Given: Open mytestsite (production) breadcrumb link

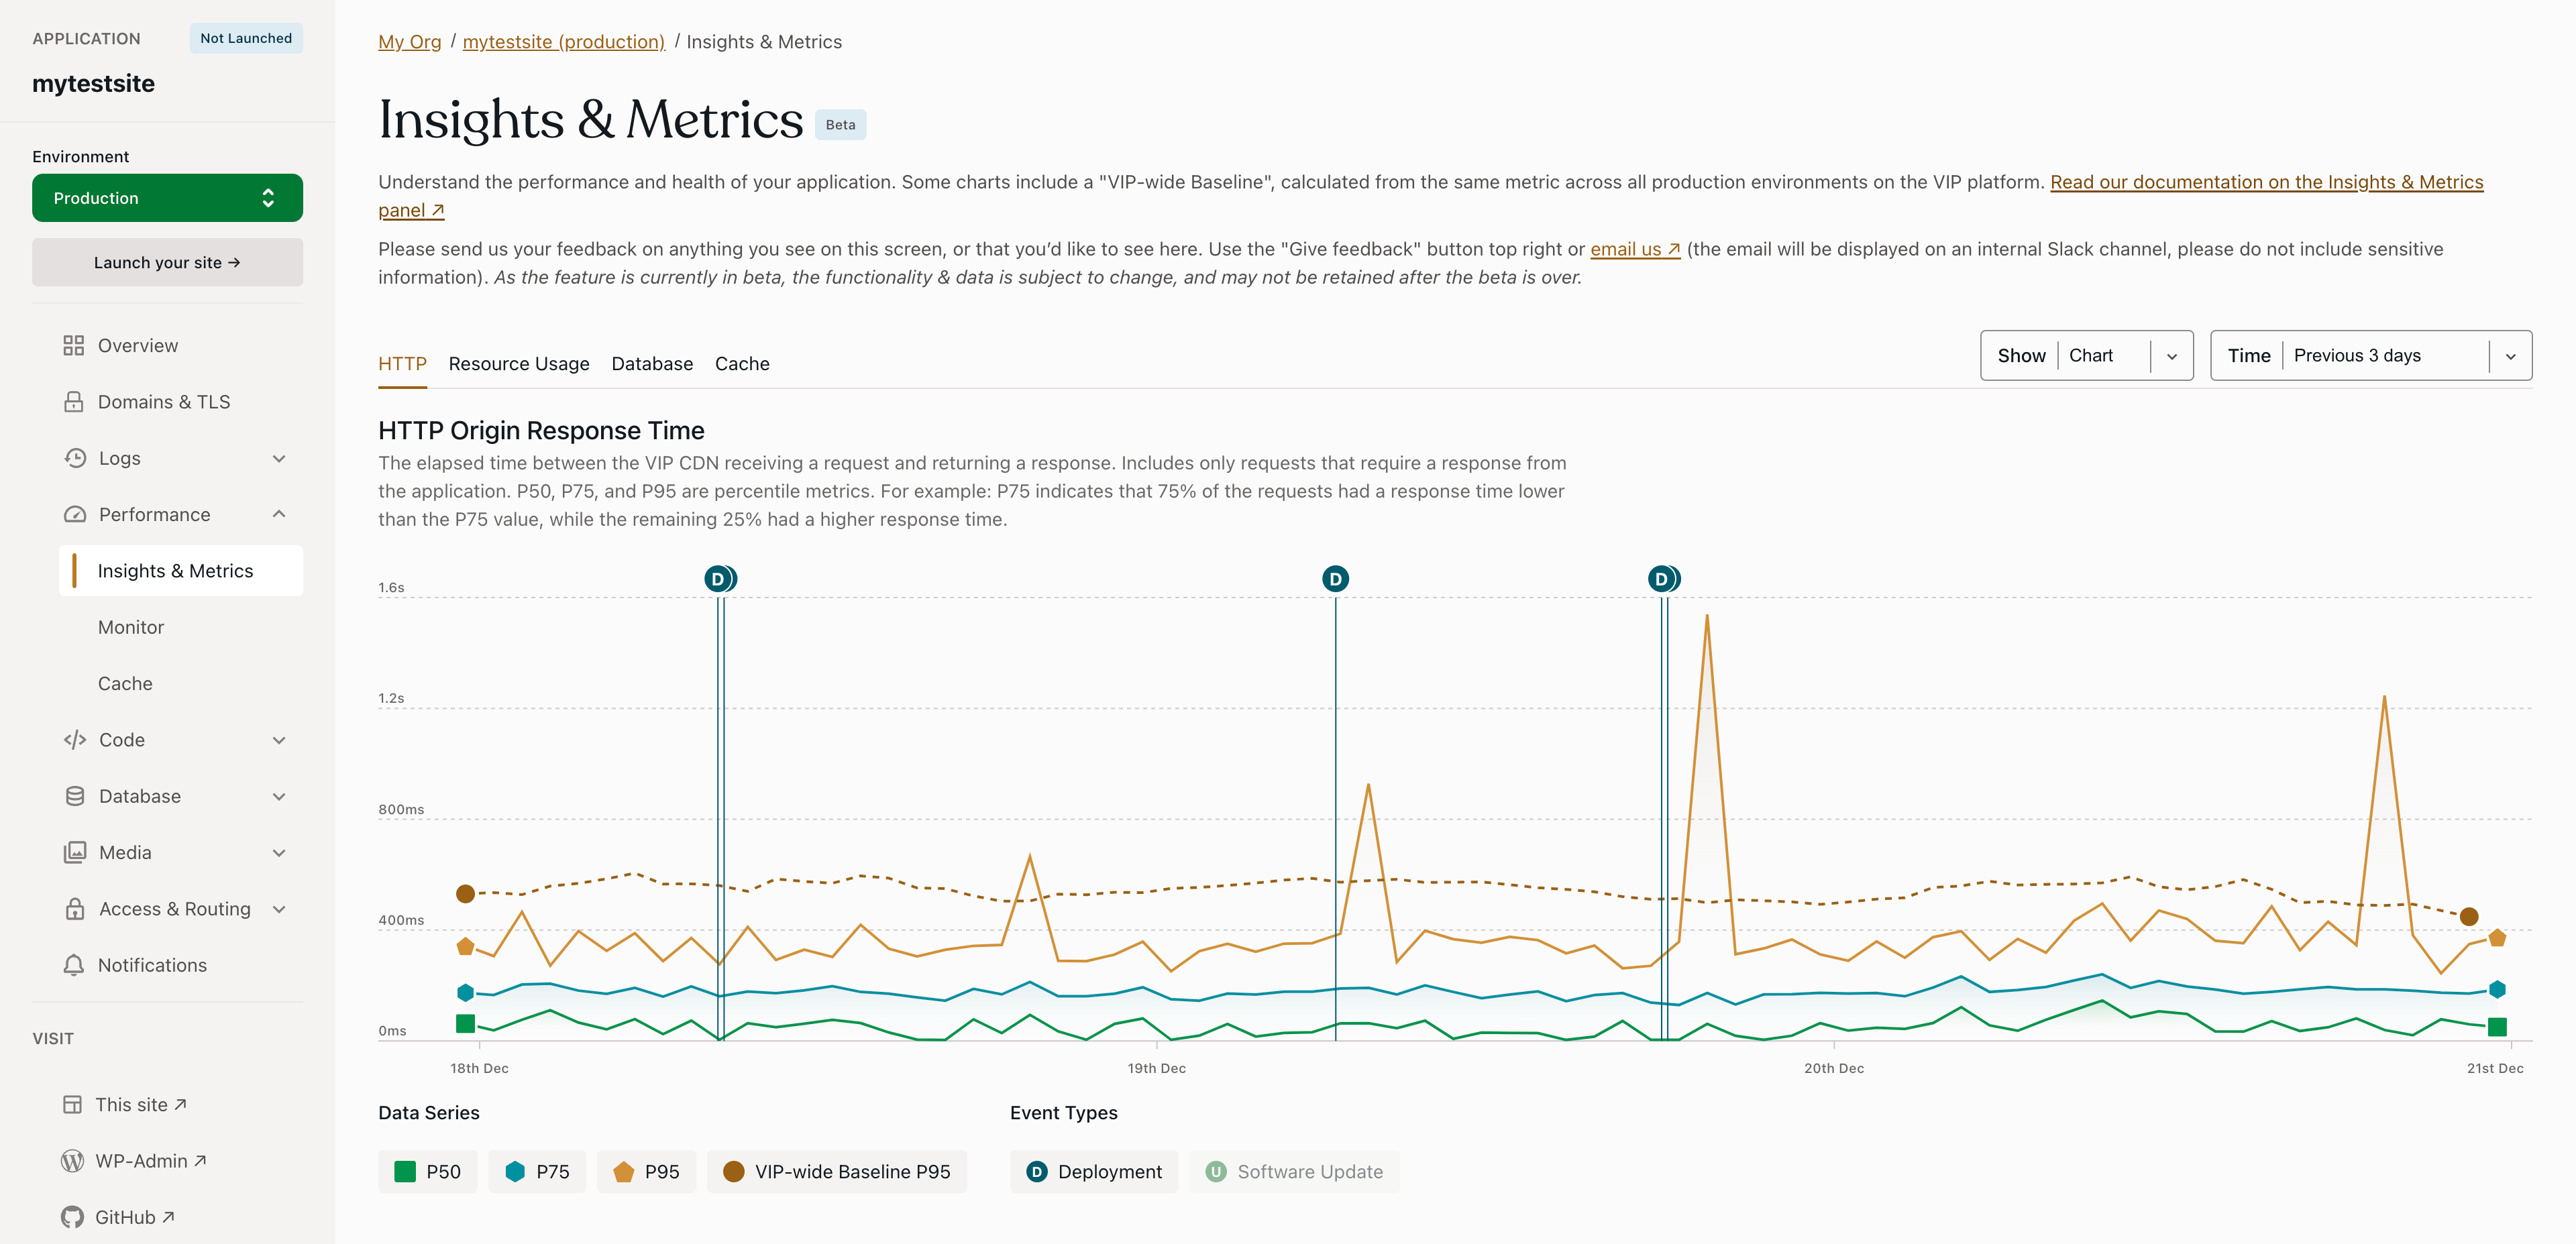Looking at the screenshot, I should pos(563,42).
